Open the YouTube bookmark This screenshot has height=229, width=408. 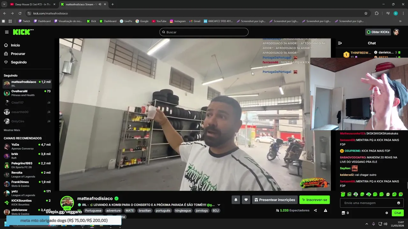(x=159, y=21)
